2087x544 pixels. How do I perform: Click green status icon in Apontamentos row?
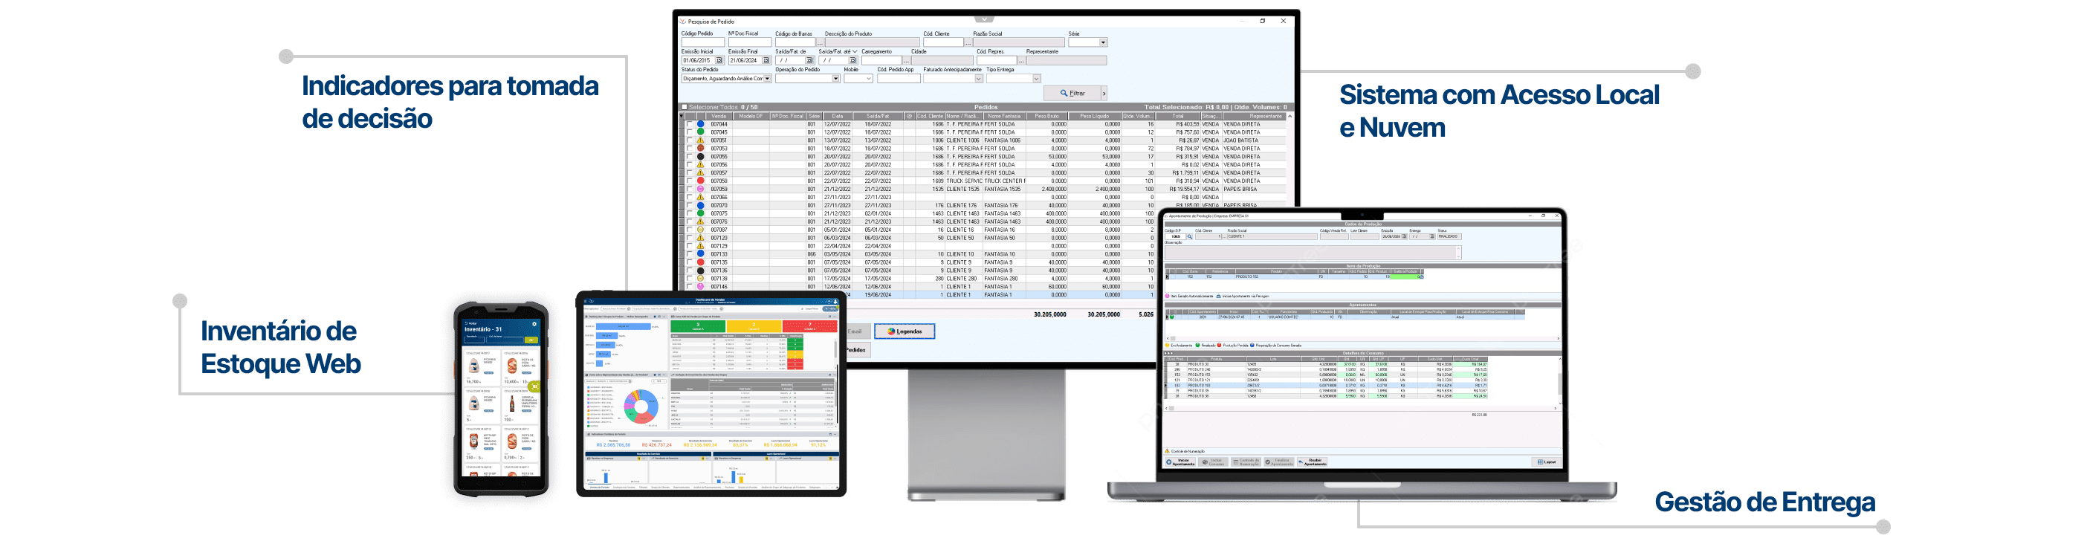(x=1172, y=317)
